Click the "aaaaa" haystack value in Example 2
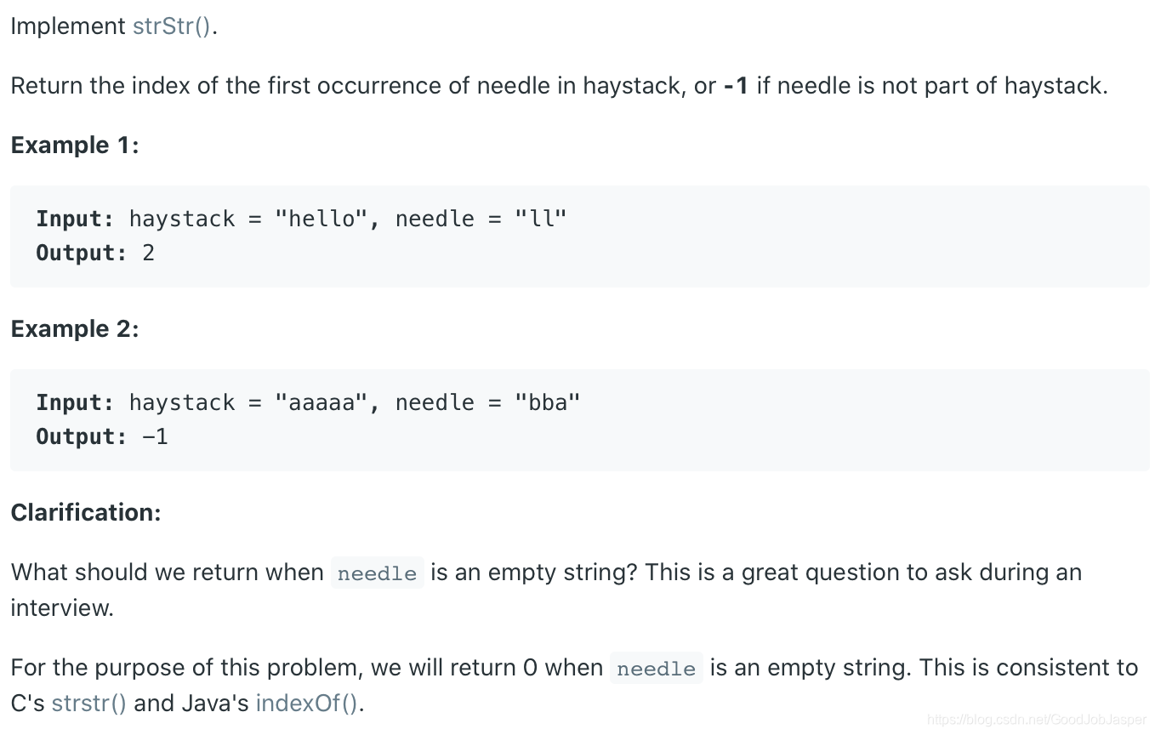1155x735 pixels. tap(321, 403)
